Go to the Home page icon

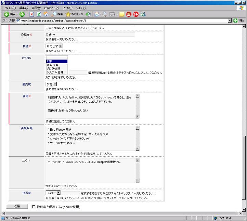pos(46,14)
